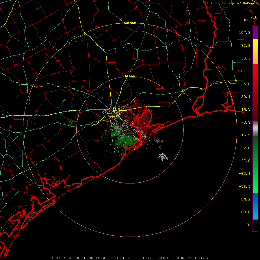The height and width of the screenshot is (260, 260).
Task: Select the -94.2 velocity scale value
Action: [245, 199]
